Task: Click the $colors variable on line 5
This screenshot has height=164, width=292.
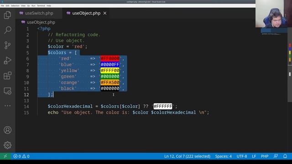Action: pyautogui.click(x=57, y=53)
